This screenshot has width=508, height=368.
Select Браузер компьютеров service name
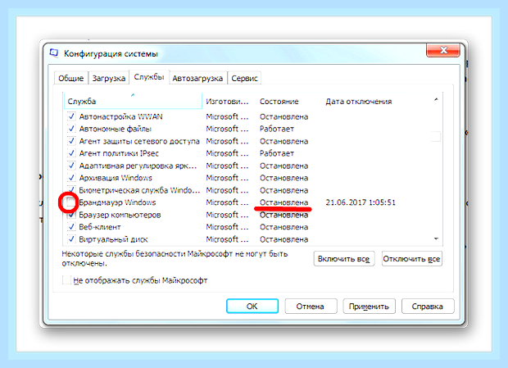(120, 215)
